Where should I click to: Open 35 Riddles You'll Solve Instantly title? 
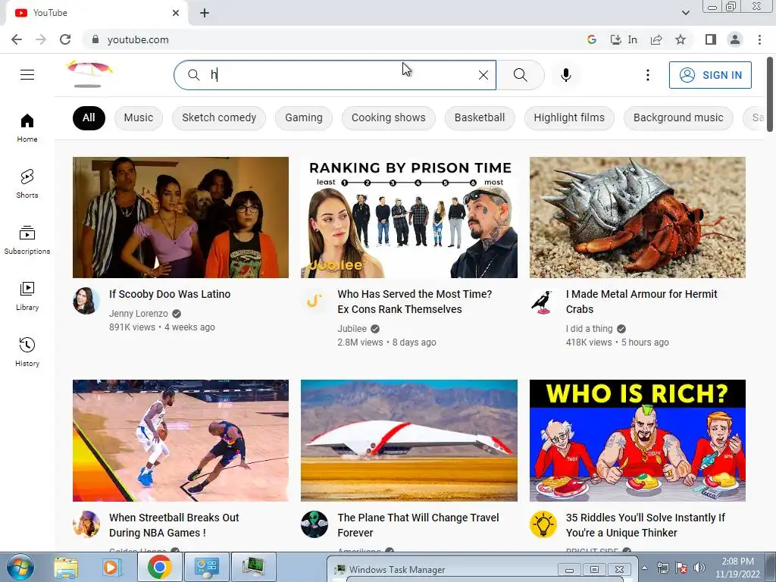pos(646,525)
